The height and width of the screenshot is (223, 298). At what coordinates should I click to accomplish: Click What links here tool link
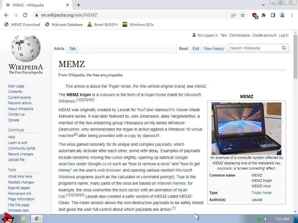coord(20,176)
